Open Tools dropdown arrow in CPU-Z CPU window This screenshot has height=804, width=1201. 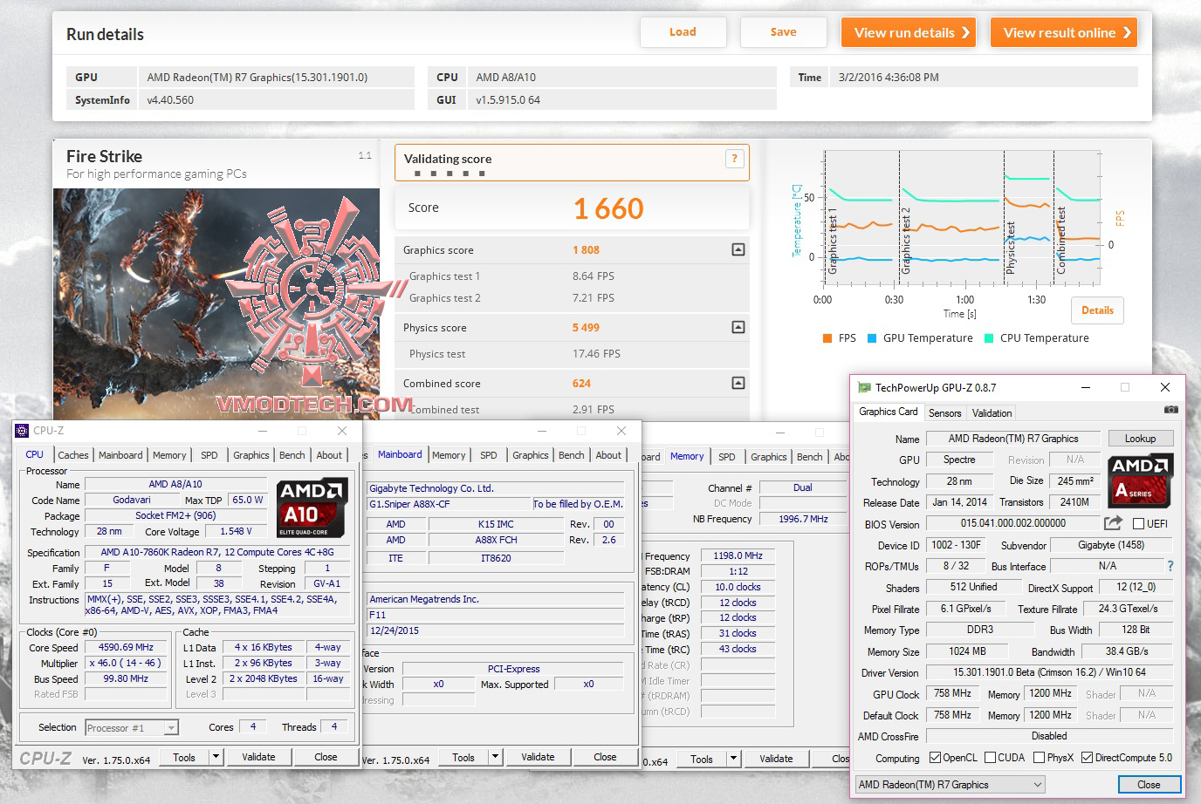[x=216, y=757]
